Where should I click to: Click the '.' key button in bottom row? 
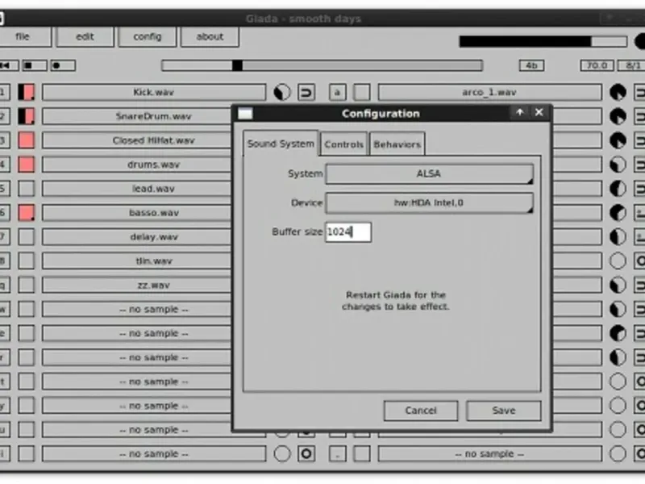pyautogui.click(x=337, y=454)
